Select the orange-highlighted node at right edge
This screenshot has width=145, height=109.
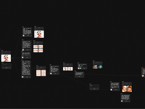click(x=143, y=73)
